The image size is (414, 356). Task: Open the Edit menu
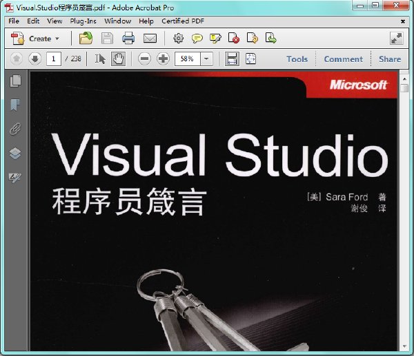pos(33,21)
